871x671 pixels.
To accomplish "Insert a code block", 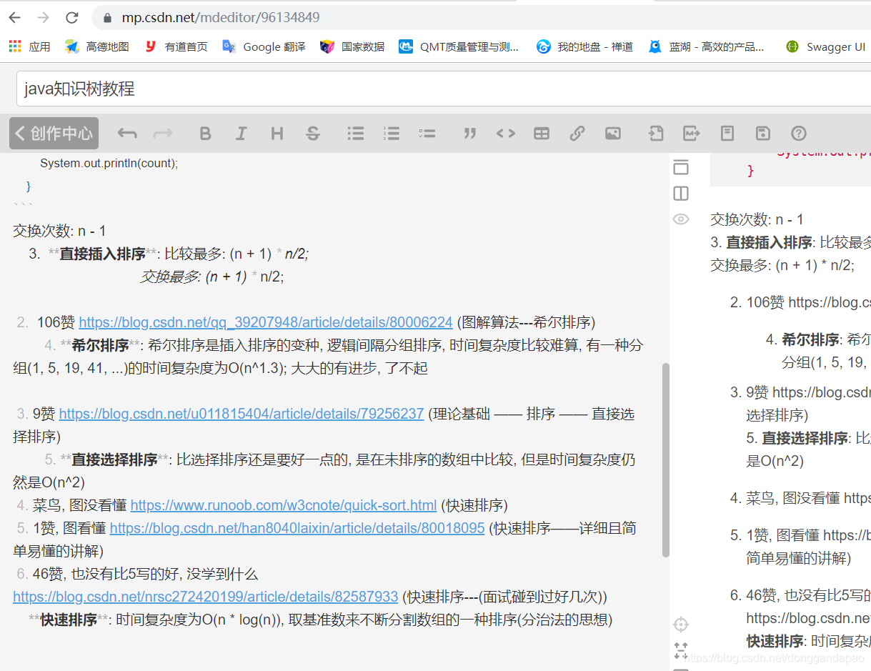I will (506, 133).
